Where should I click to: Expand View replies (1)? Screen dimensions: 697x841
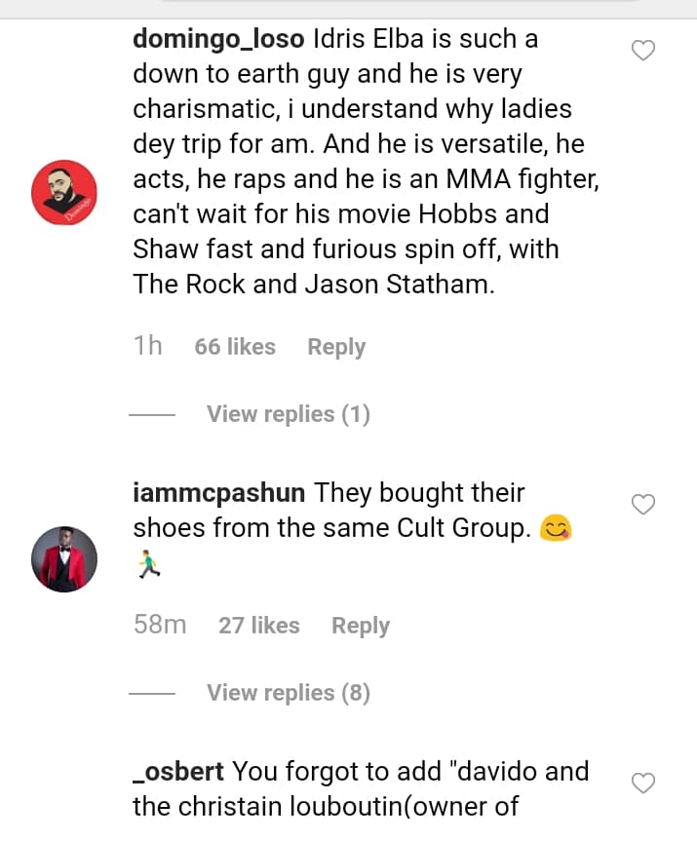click(x=289, y=414)
